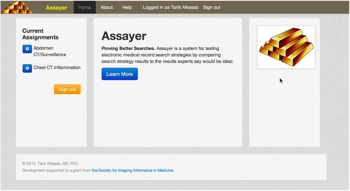Select the Abdomen CT/Surveillance assignment text
This screenshot has height=191, width=350.
pos(50,51)
